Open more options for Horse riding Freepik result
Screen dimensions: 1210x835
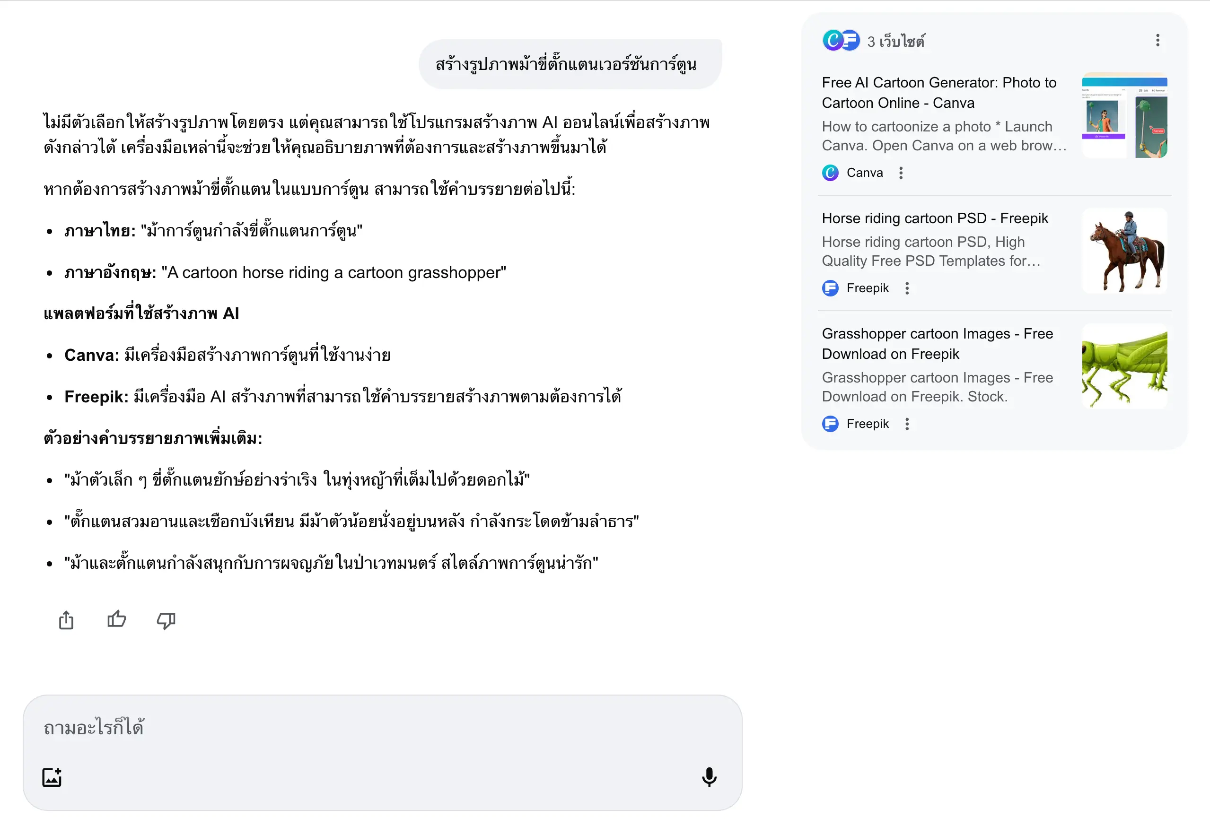907,288
